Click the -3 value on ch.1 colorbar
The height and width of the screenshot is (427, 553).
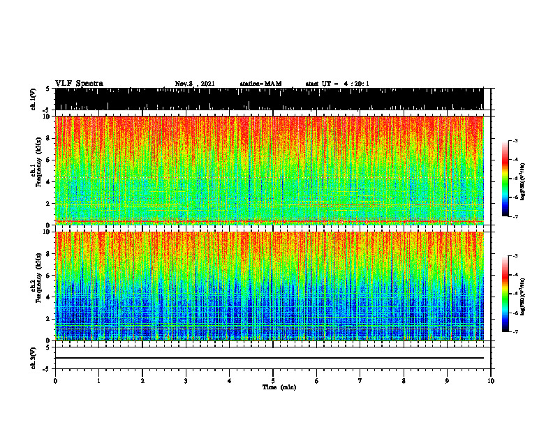point(515,141)
